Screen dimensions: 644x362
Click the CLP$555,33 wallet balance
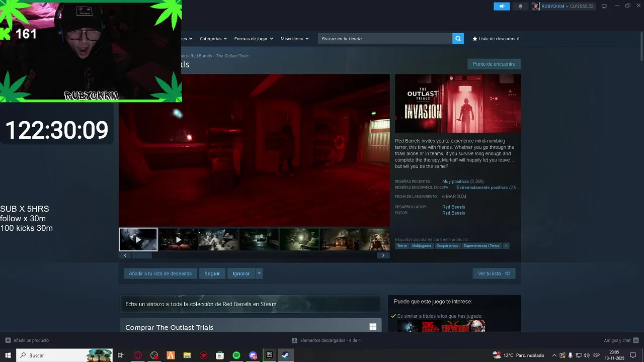click(582, 6)
